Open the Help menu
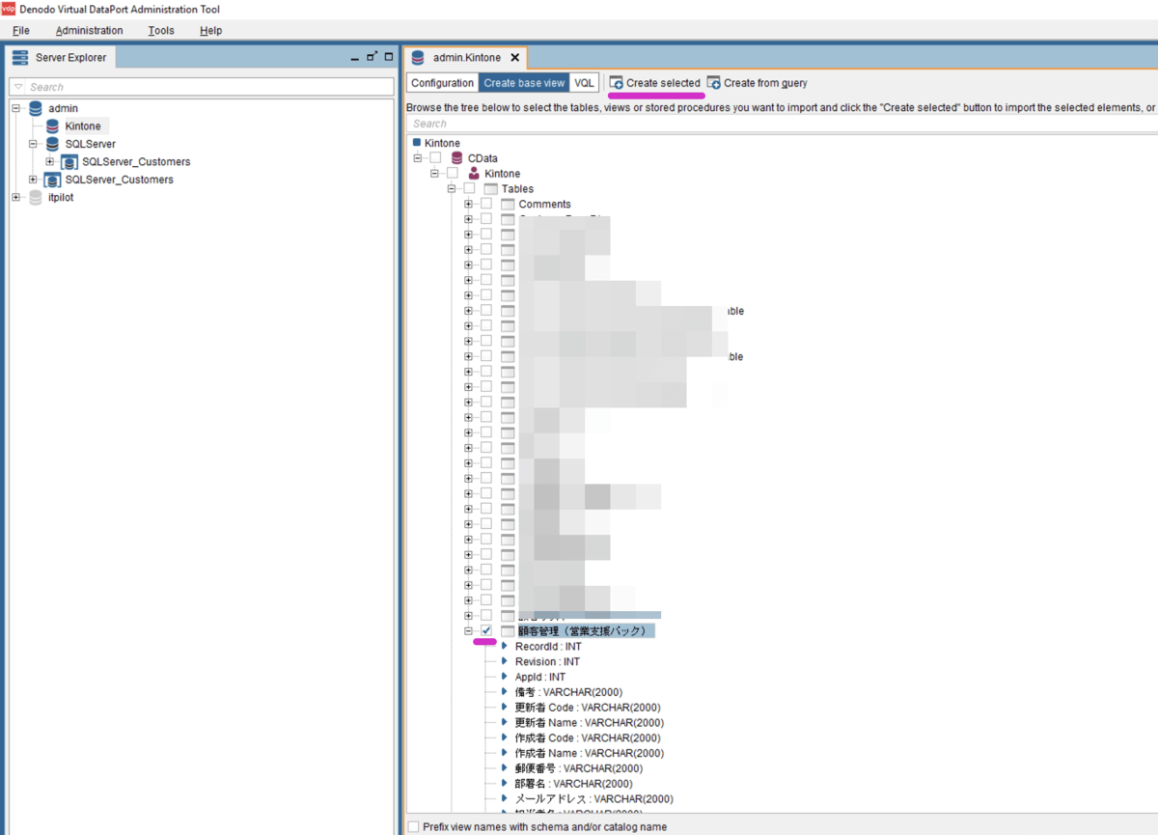 point(211,31)
